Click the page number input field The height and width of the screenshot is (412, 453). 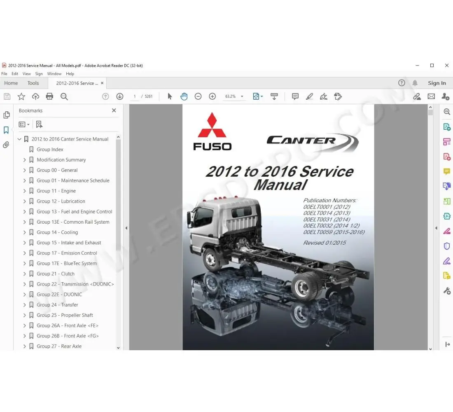(x=134, y=96)
